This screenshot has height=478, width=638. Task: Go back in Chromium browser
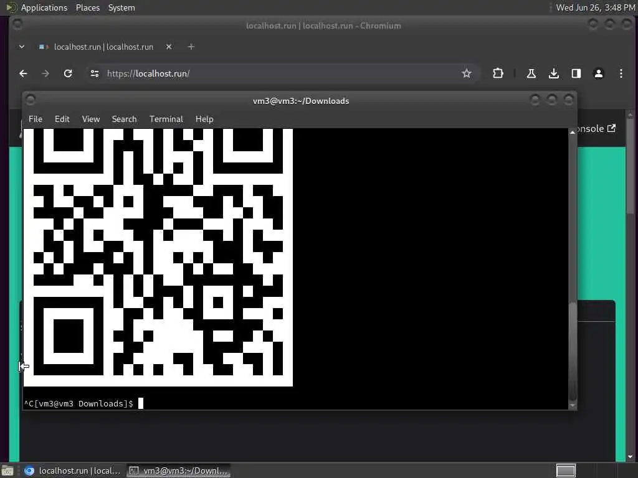coord(23,73)
